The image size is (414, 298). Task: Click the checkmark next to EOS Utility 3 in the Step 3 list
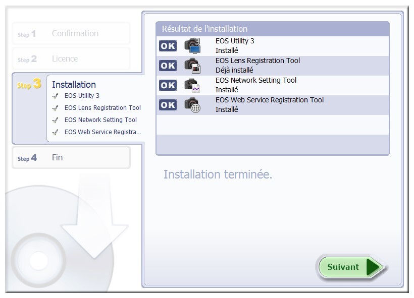(x=56, y=96)
